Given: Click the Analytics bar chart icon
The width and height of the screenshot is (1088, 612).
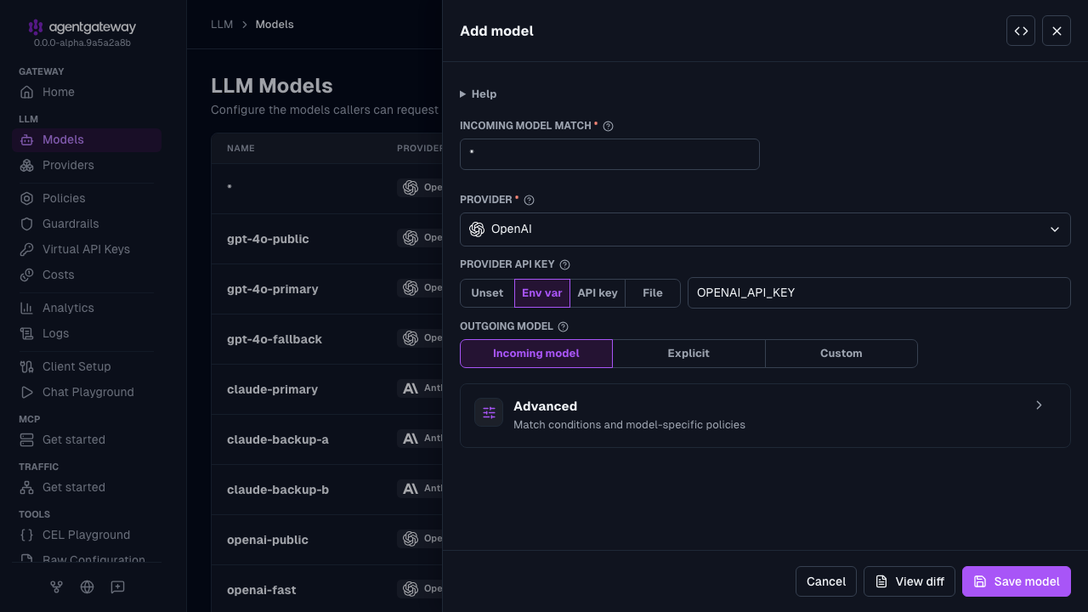Looking at the screenshot, I should point(26,308).
